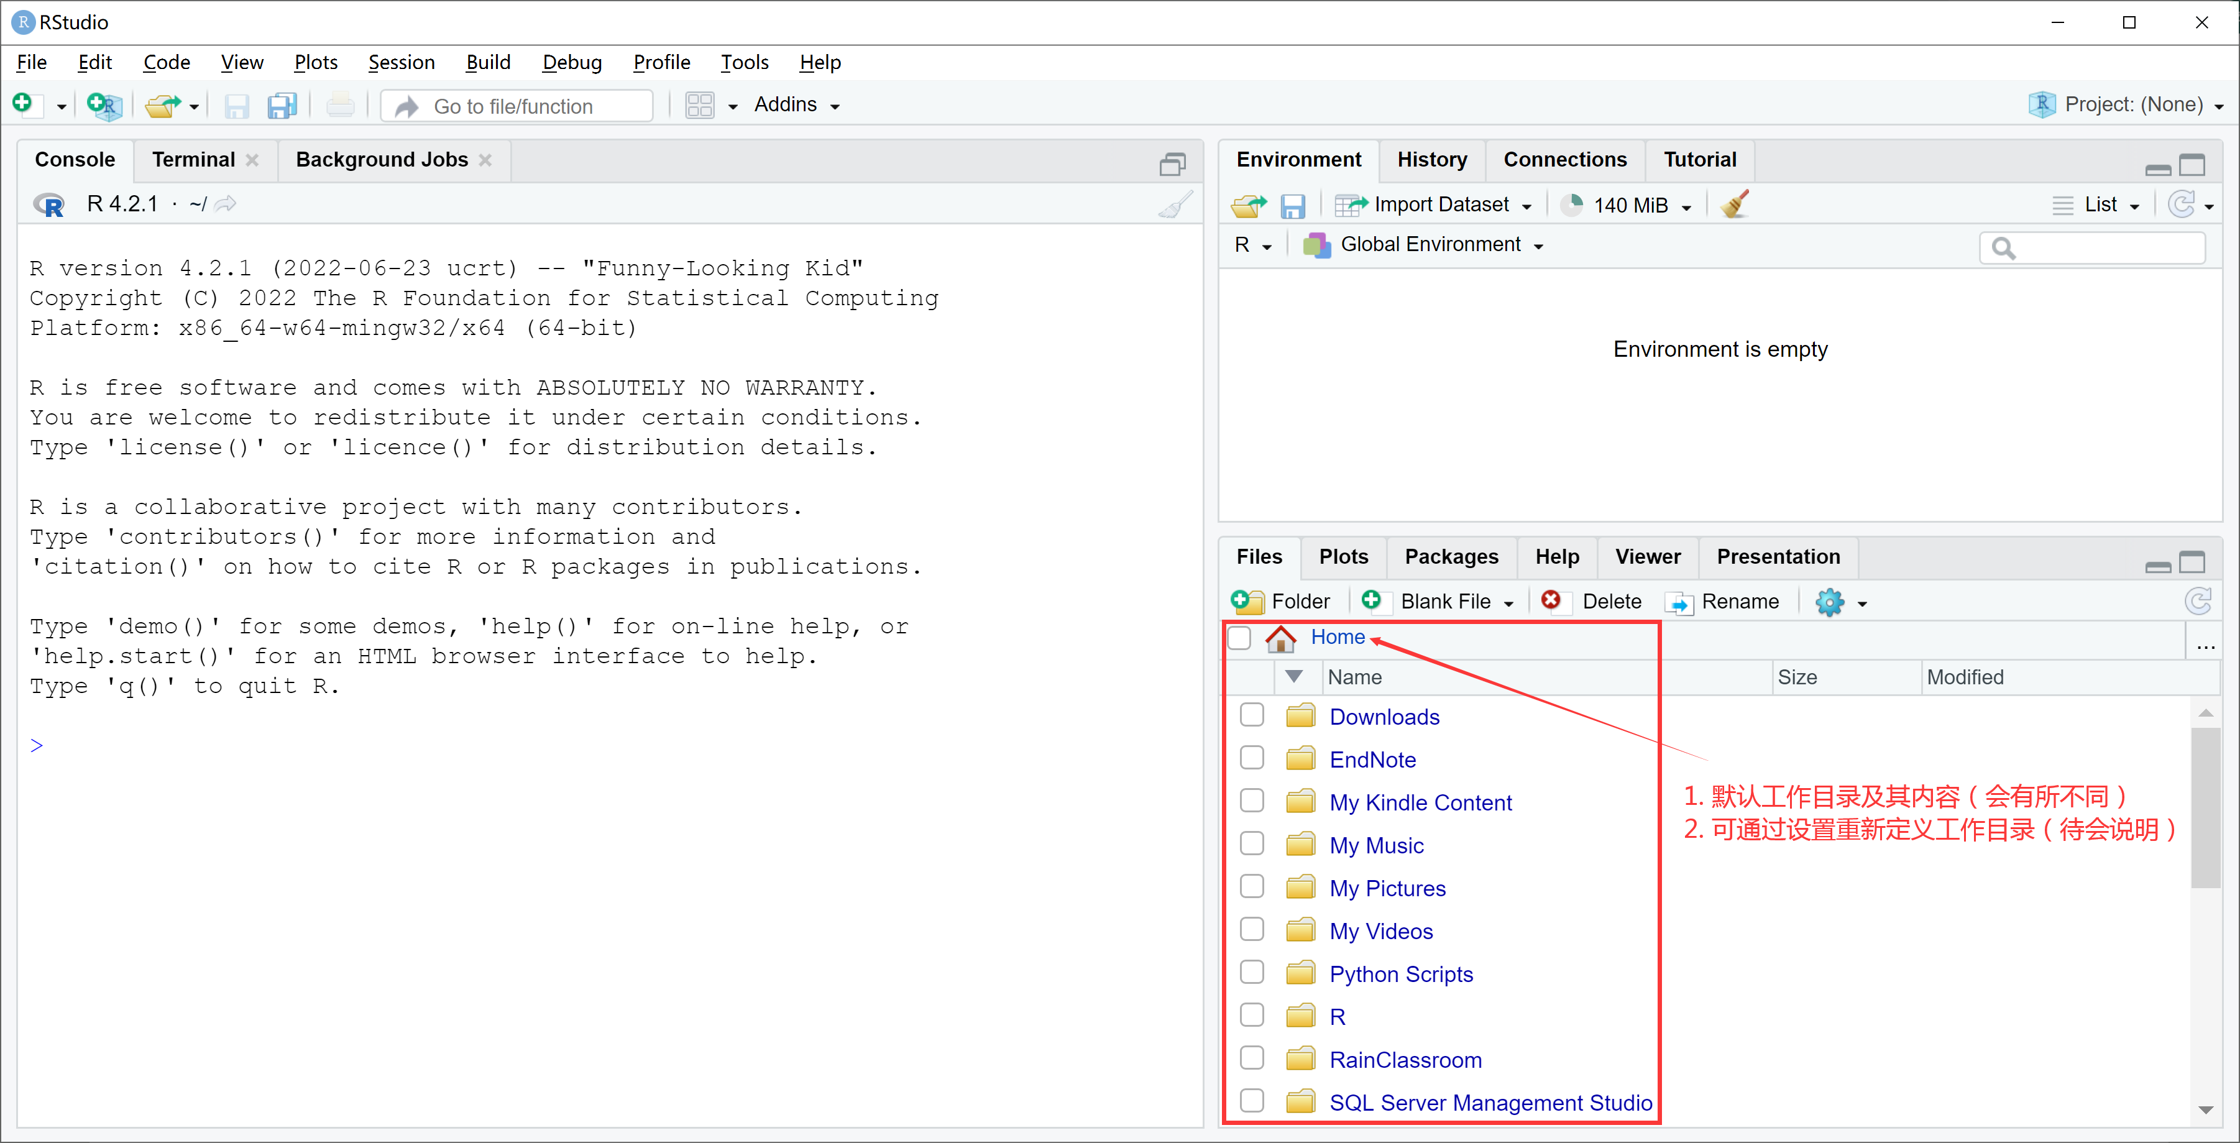Viewport: 2240px width, 1143px height.
Task: Open the gear More options dropdown
Action: point(1841,602)
